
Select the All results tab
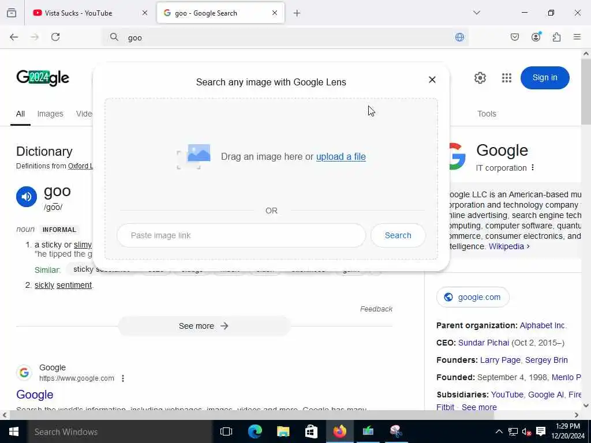pos(20,114)
